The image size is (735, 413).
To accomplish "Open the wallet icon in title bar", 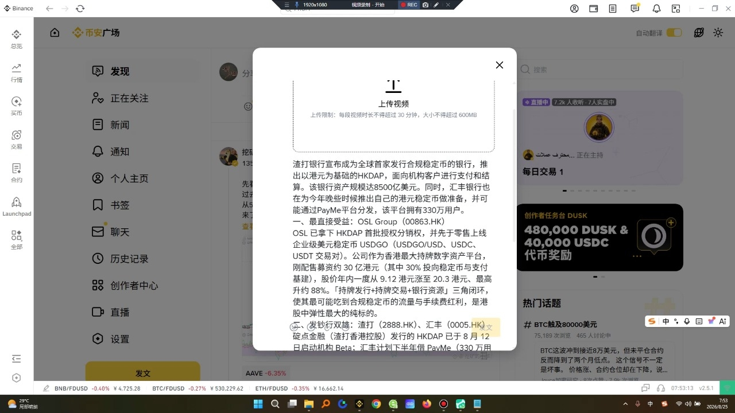I will point(594,9).
